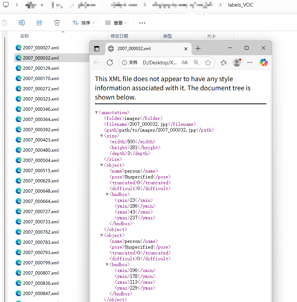Image resolution: width=297 pixels, height=302 pixels.
Task: Open the zoom magnifier in address bar
Action: [196, 63]
